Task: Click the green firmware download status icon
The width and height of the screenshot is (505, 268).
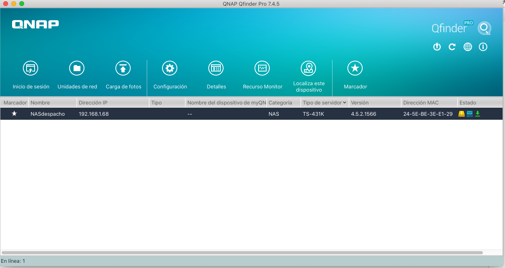Action: pos(478,114)
